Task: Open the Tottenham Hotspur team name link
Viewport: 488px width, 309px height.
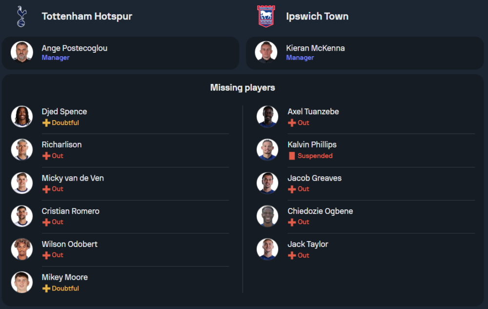Action: [87, 16]
